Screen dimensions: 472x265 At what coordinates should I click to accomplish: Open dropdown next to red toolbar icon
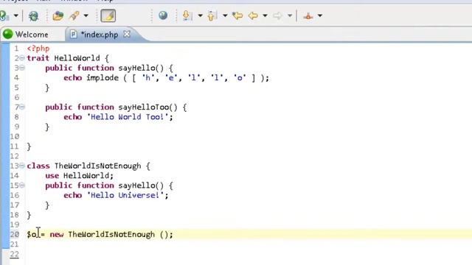[320, 15]
